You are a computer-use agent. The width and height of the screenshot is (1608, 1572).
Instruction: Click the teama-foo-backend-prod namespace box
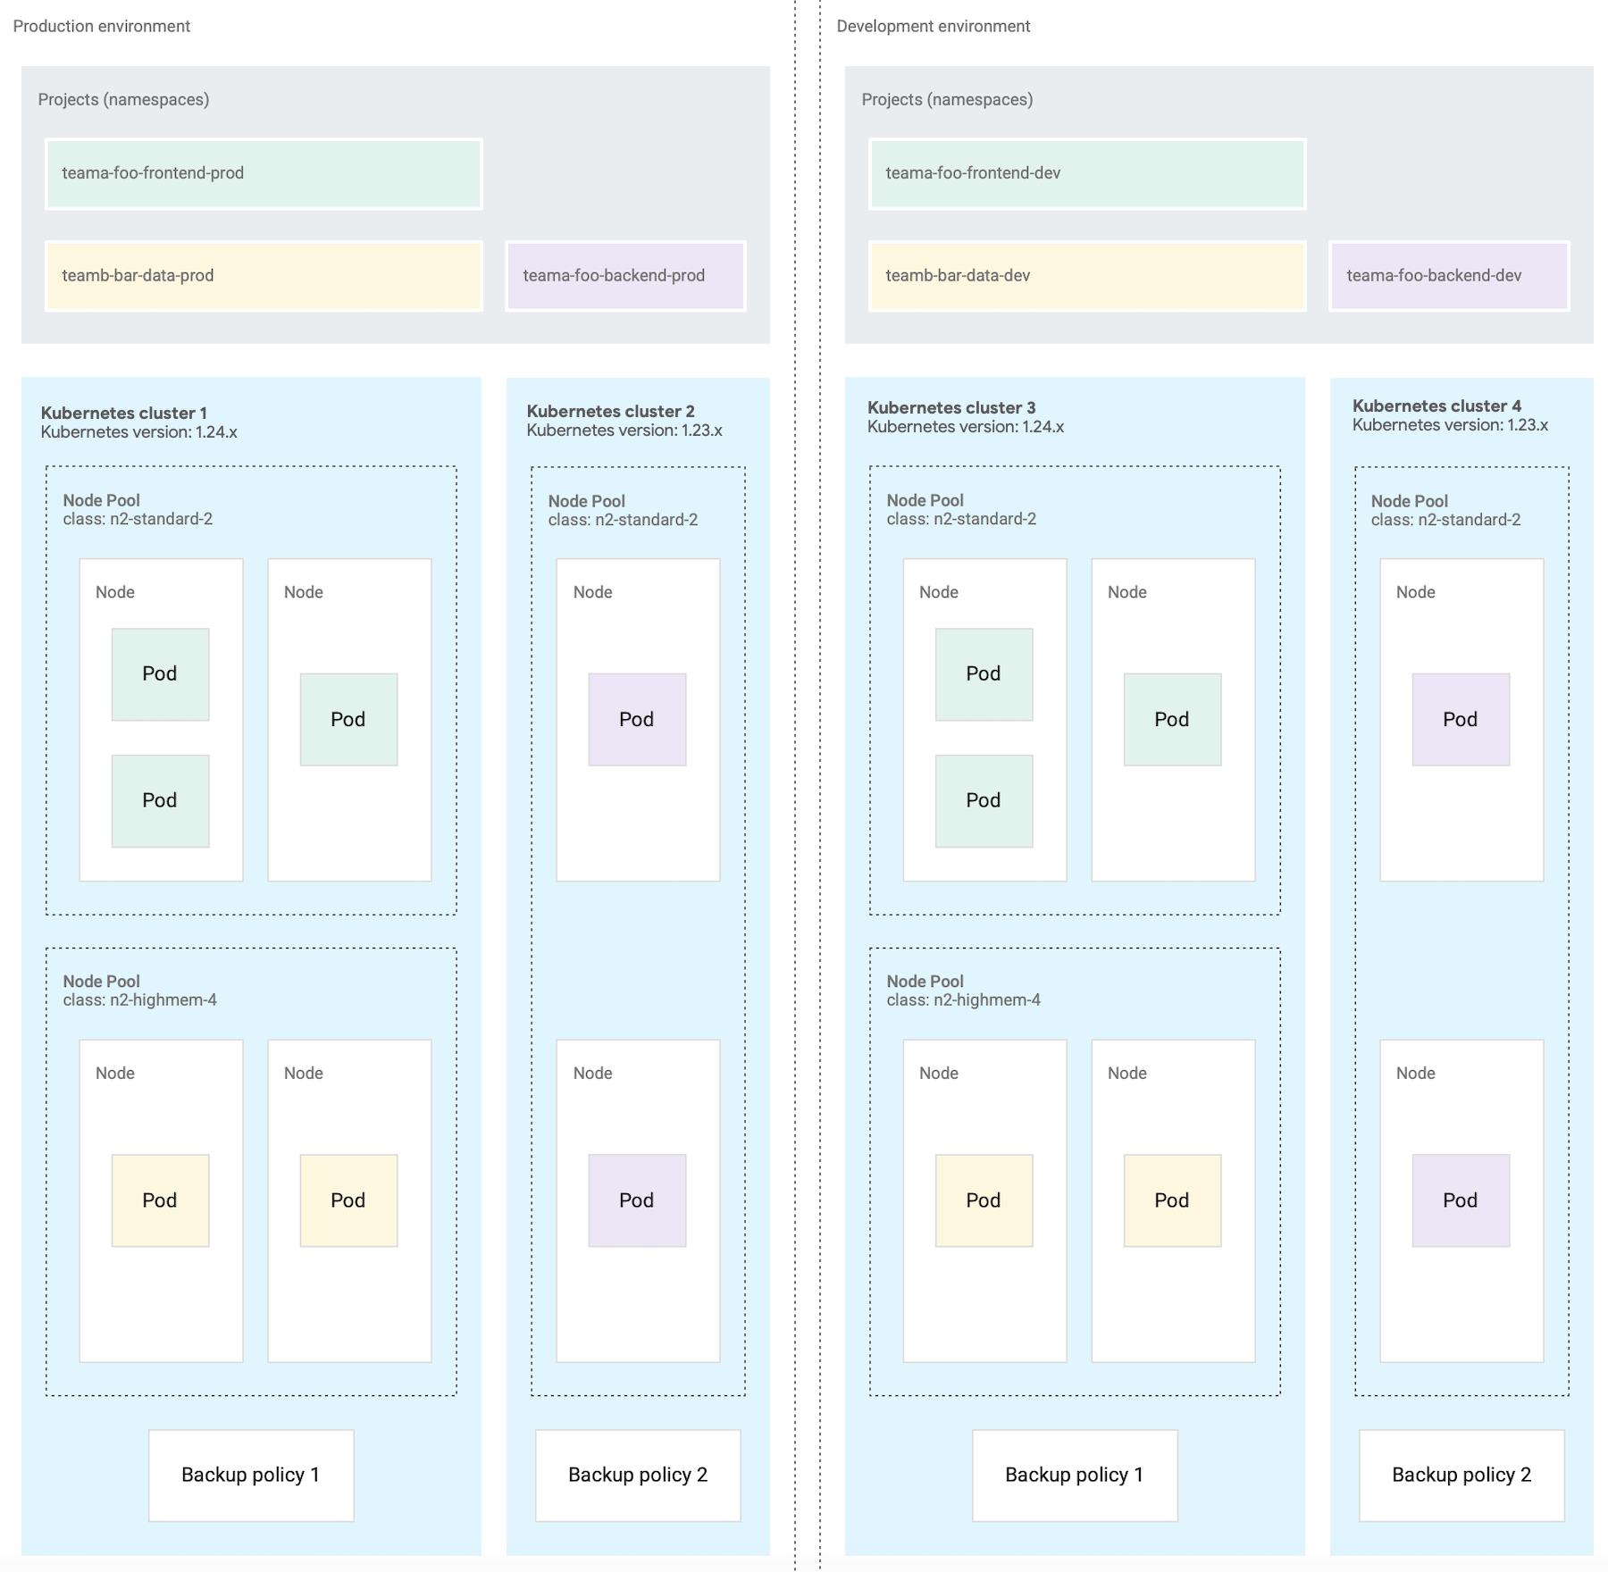tap(625, 276)
